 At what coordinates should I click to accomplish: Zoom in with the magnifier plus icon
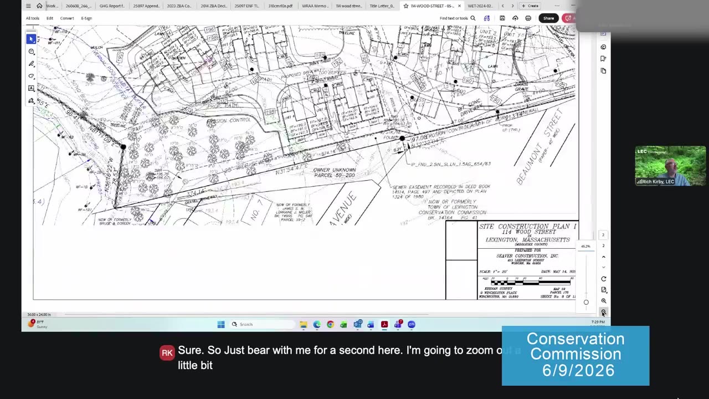pyautogui.click(x=603, y=301)
